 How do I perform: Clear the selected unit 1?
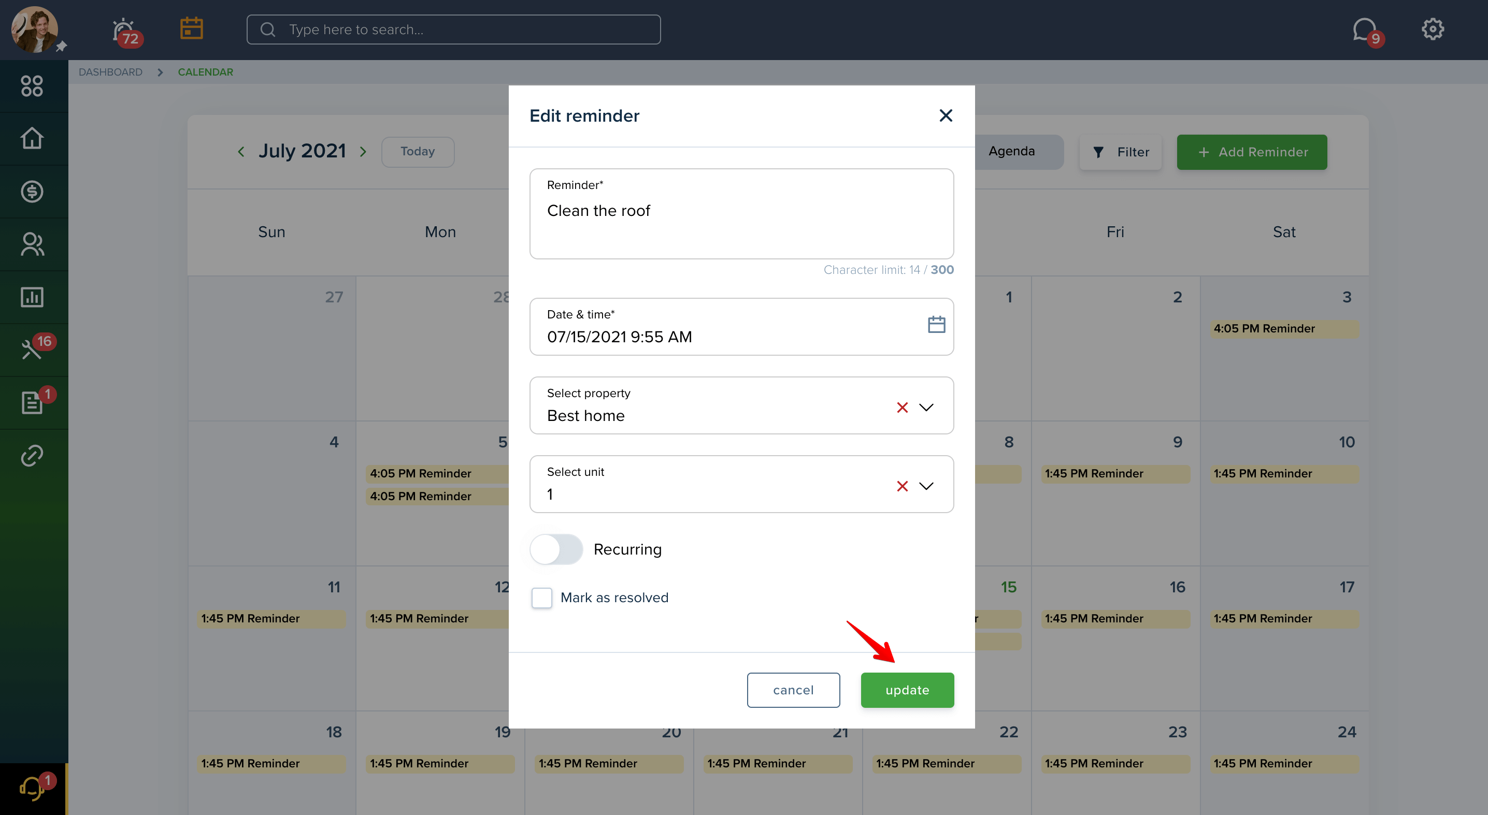click(902, 487)
